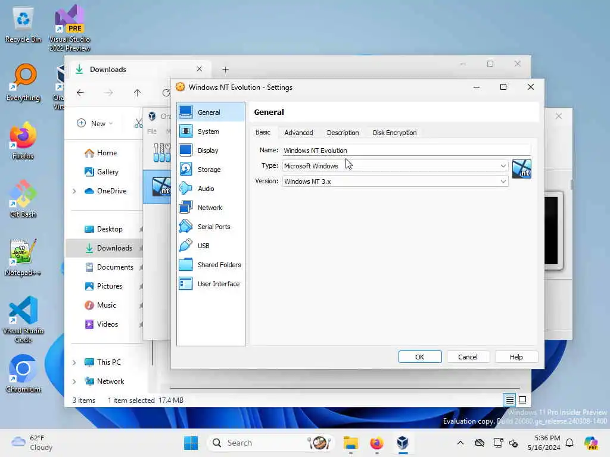Screen dimensions: 610x457
Task: Show hidden system tray icons
Action: 460,443
